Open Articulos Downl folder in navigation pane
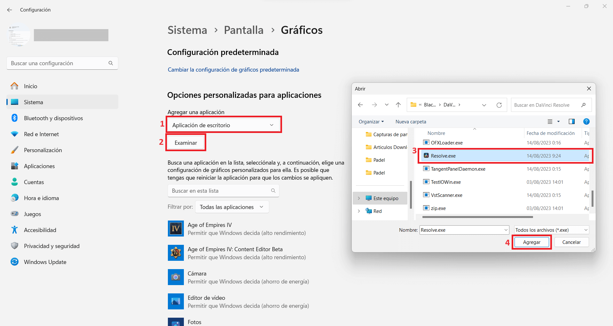Screen dimensions: 613x326 (386, 147)
